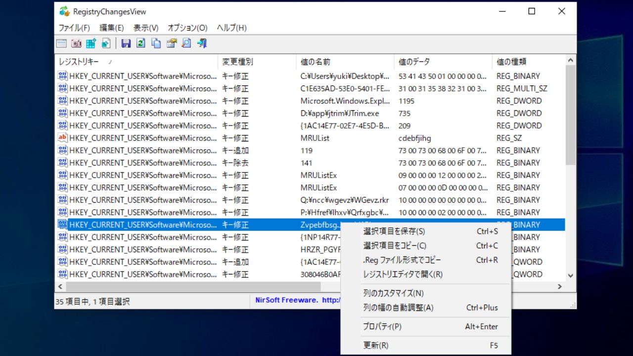Click the document export toolbar icon
The height and width of the screenshot is (356, 633).
pos(106,44)
